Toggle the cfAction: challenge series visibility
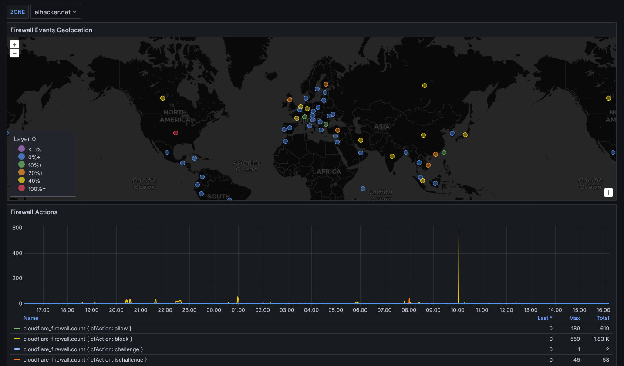This screenshot has width=624, height=366. (83, 349)
